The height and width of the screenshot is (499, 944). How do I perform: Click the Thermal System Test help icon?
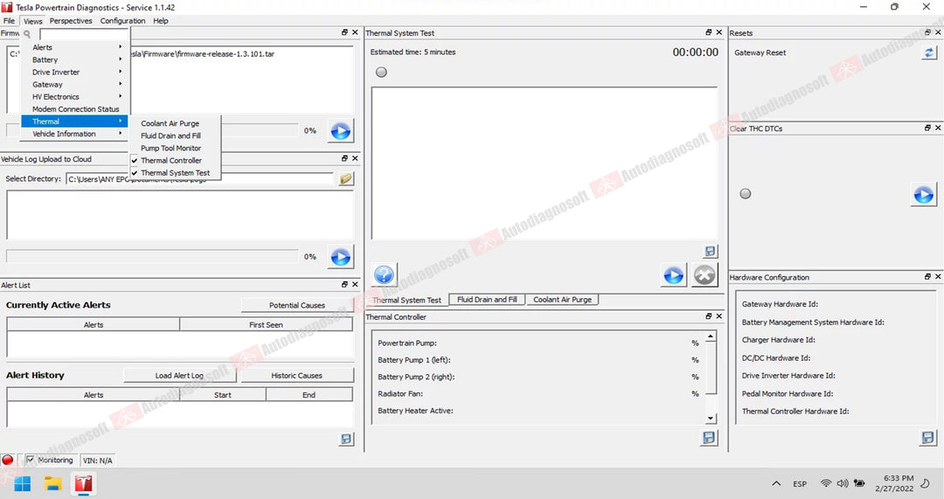[x=384, y=275]
